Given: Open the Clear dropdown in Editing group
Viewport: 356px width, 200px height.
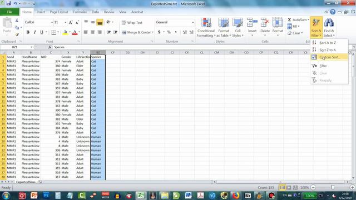Looking at the screenshot, I should click(295, 33).
